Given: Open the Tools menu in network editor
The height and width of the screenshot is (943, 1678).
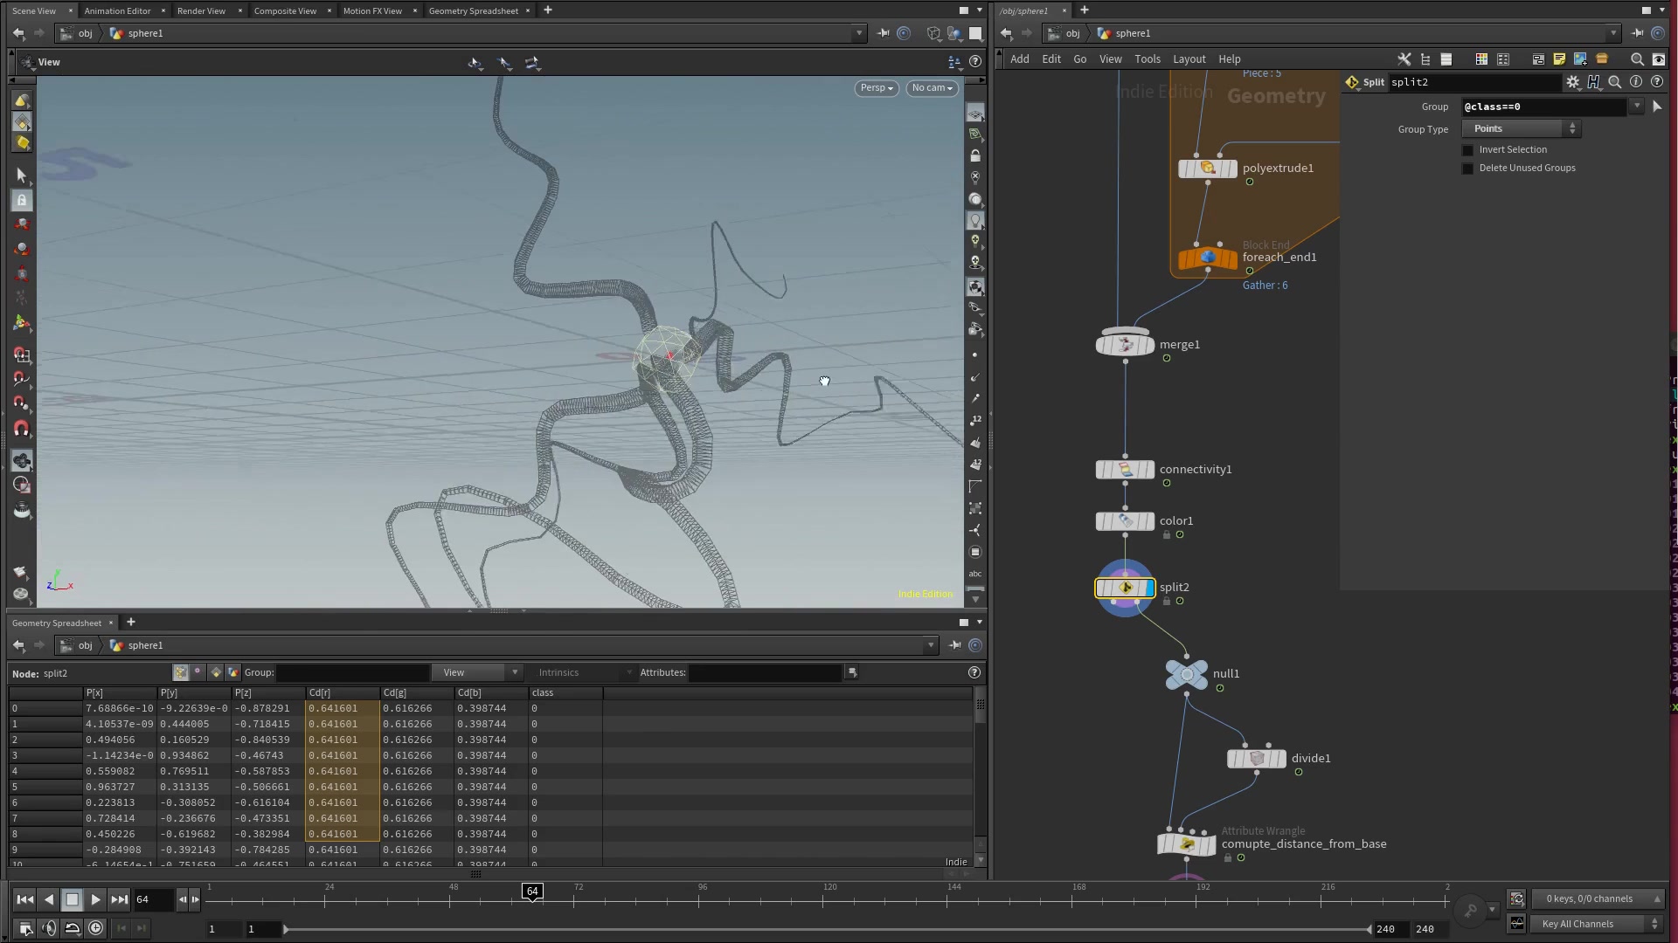Looking at the screenshot, I should click(1147, 59).
